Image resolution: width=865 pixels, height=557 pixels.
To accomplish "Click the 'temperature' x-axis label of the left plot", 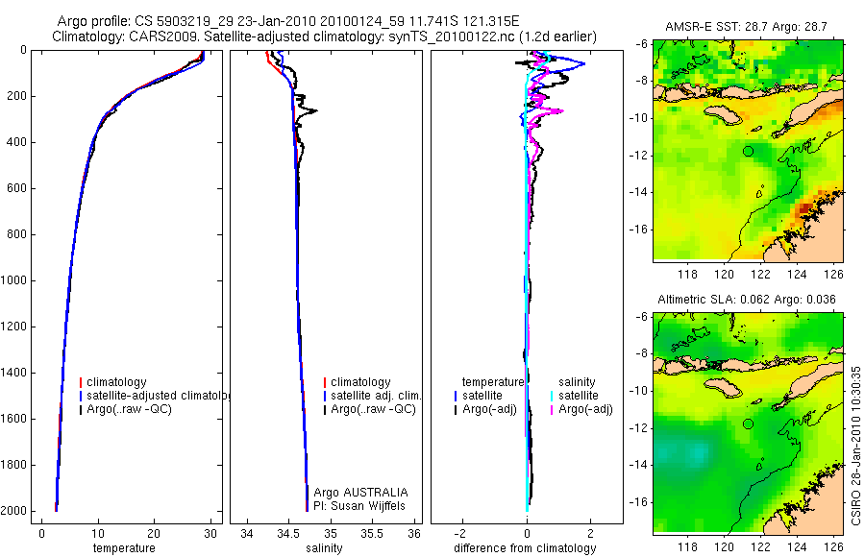I will click(124, 548).
